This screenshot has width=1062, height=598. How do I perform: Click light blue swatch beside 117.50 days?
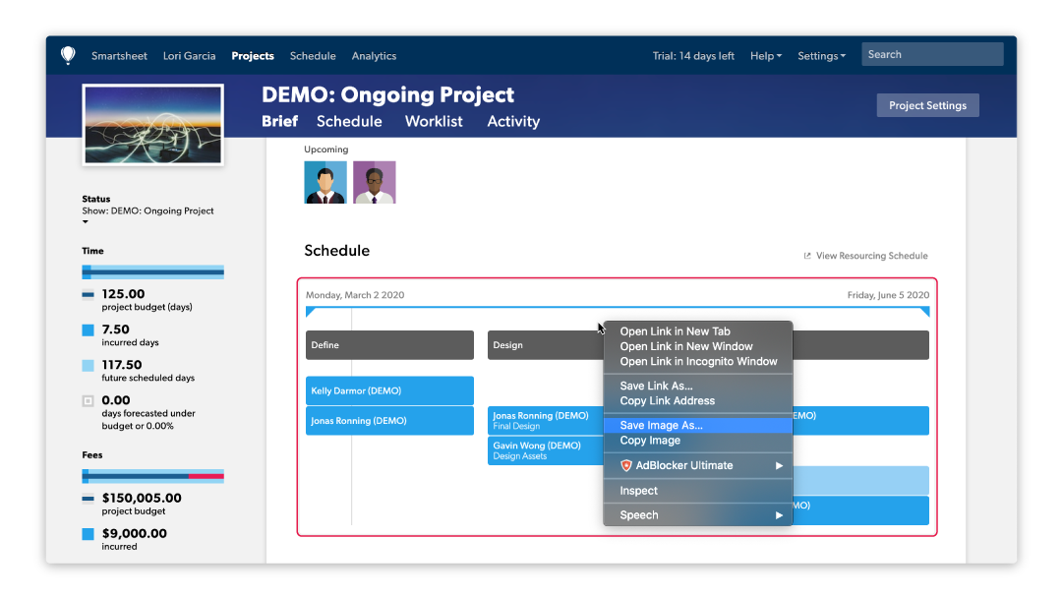point(88,366)
